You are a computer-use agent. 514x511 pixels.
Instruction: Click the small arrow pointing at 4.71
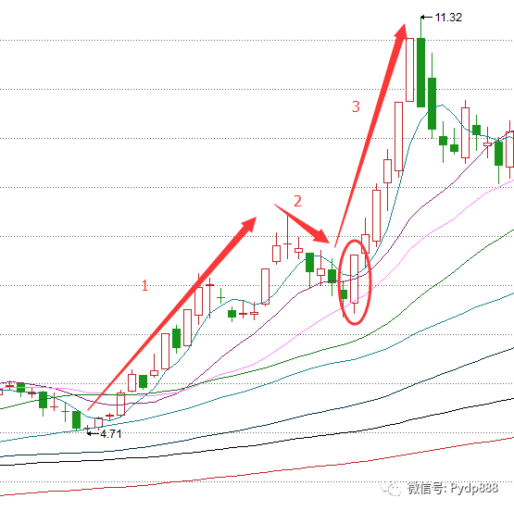pyautogui.click(x=94, y=434)
